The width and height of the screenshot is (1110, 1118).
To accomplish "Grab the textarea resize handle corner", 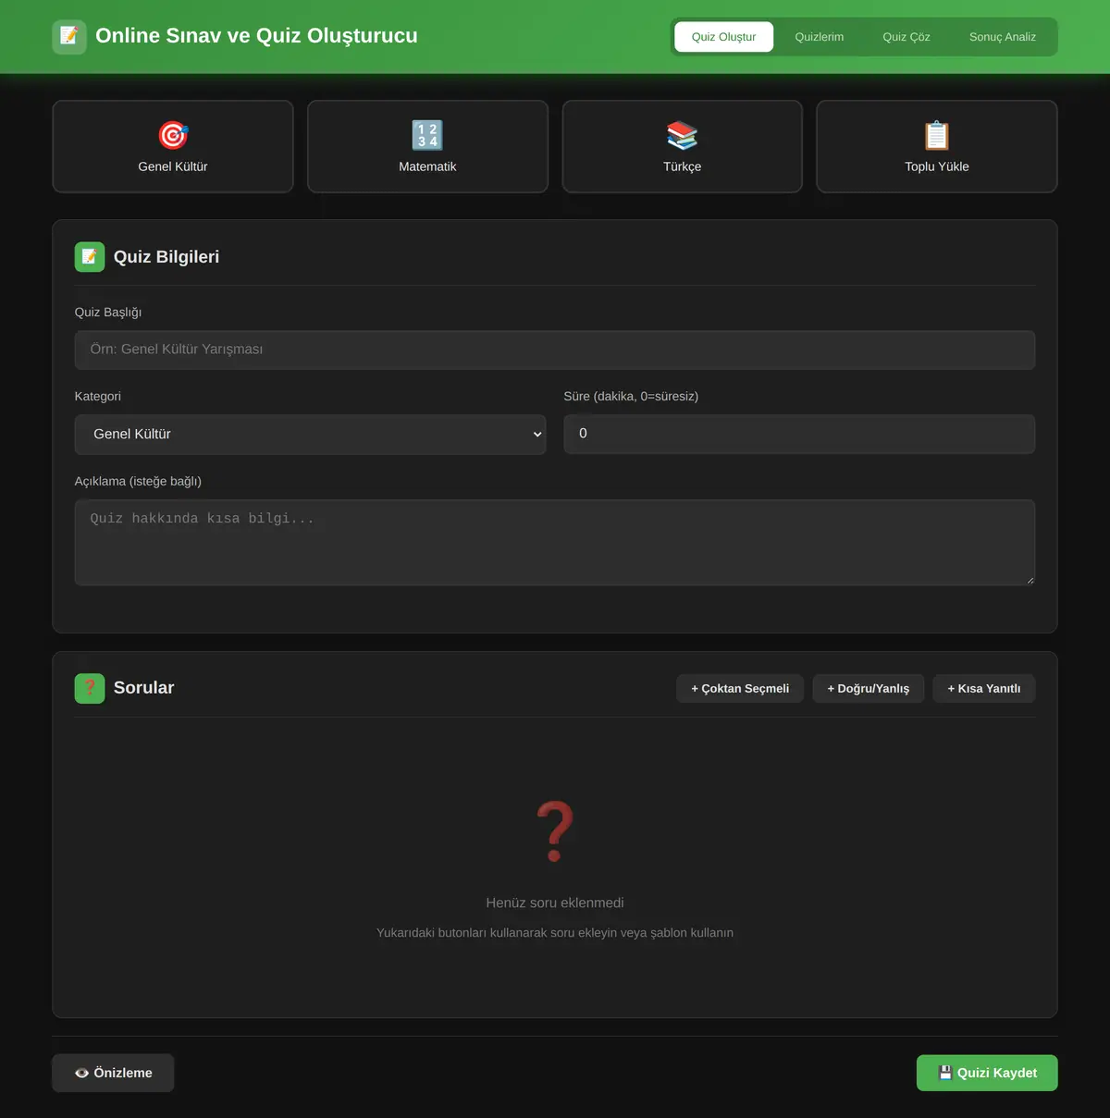I will coord(1030,580).
